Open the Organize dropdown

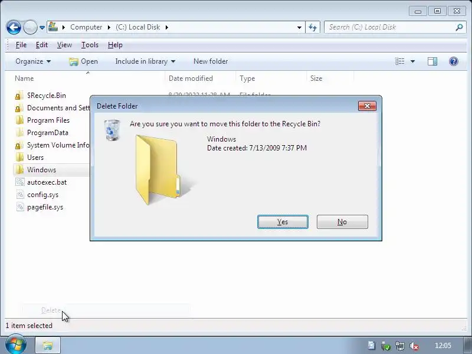pos(33,61)
